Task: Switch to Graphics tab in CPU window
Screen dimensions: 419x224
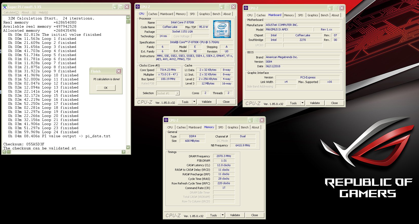Action: (204, 14)
